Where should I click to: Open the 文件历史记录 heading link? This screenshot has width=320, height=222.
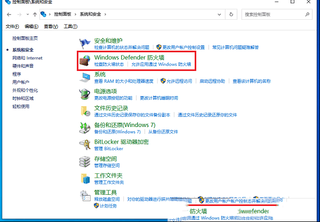111,108
